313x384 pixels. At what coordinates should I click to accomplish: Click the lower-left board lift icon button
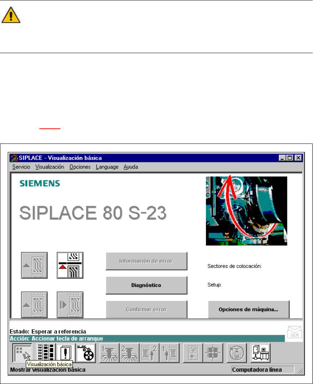pyautogui.click(x=35, y=305)
